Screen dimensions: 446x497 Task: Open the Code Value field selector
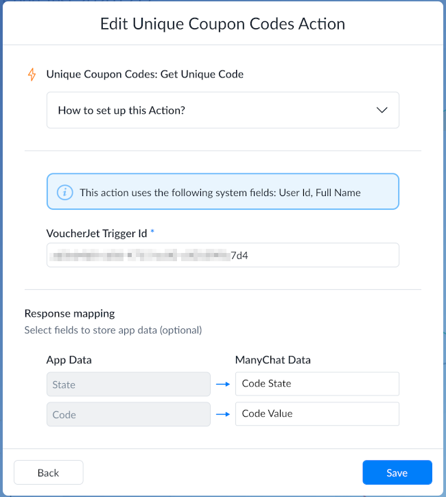coord(317,414)
